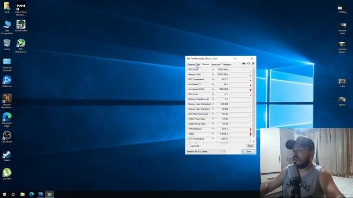Open the Windows Start menu
353x198 pixels.
click(x=4, y=194)
